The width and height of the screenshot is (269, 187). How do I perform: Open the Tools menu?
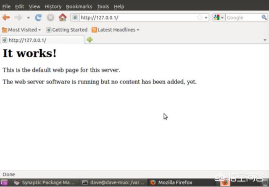pos(103,7)
